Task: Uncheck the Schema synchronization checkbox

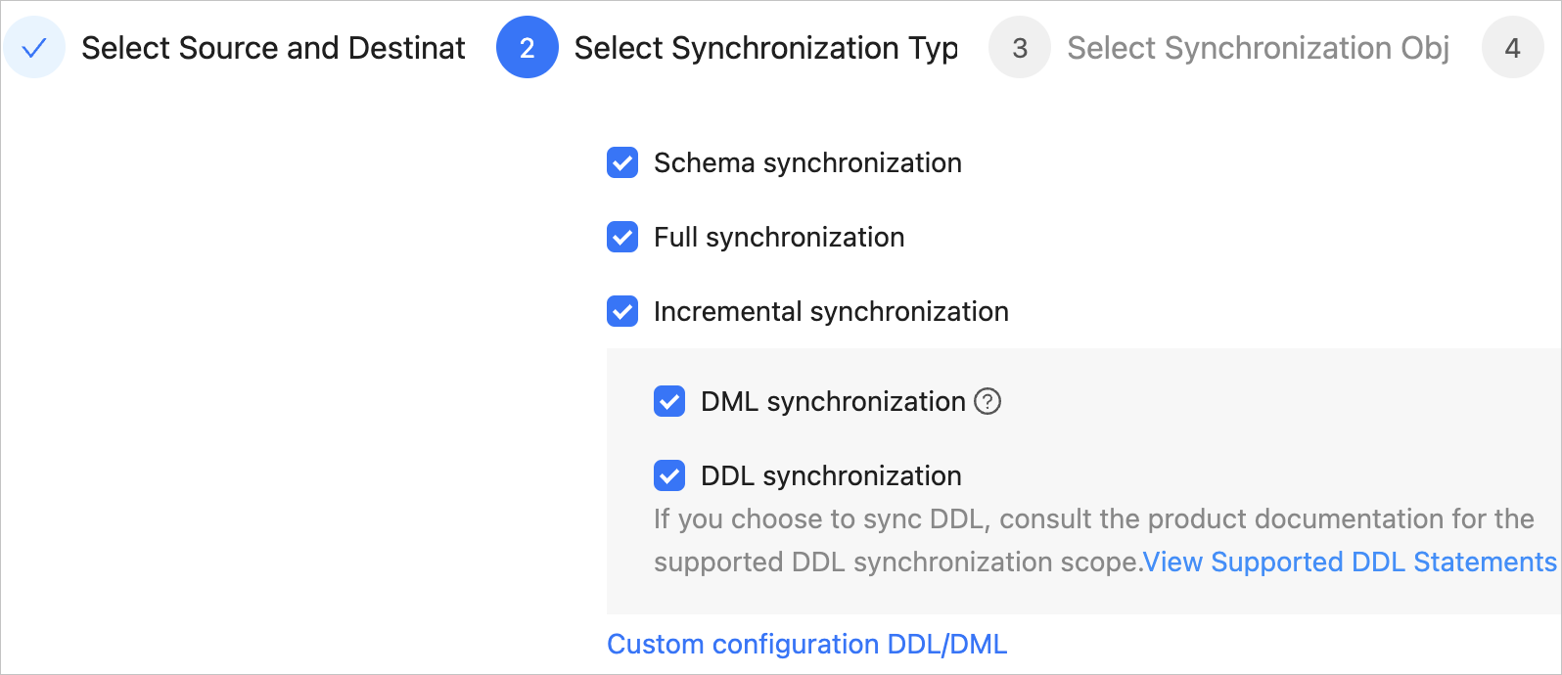Action: [622, 162]
